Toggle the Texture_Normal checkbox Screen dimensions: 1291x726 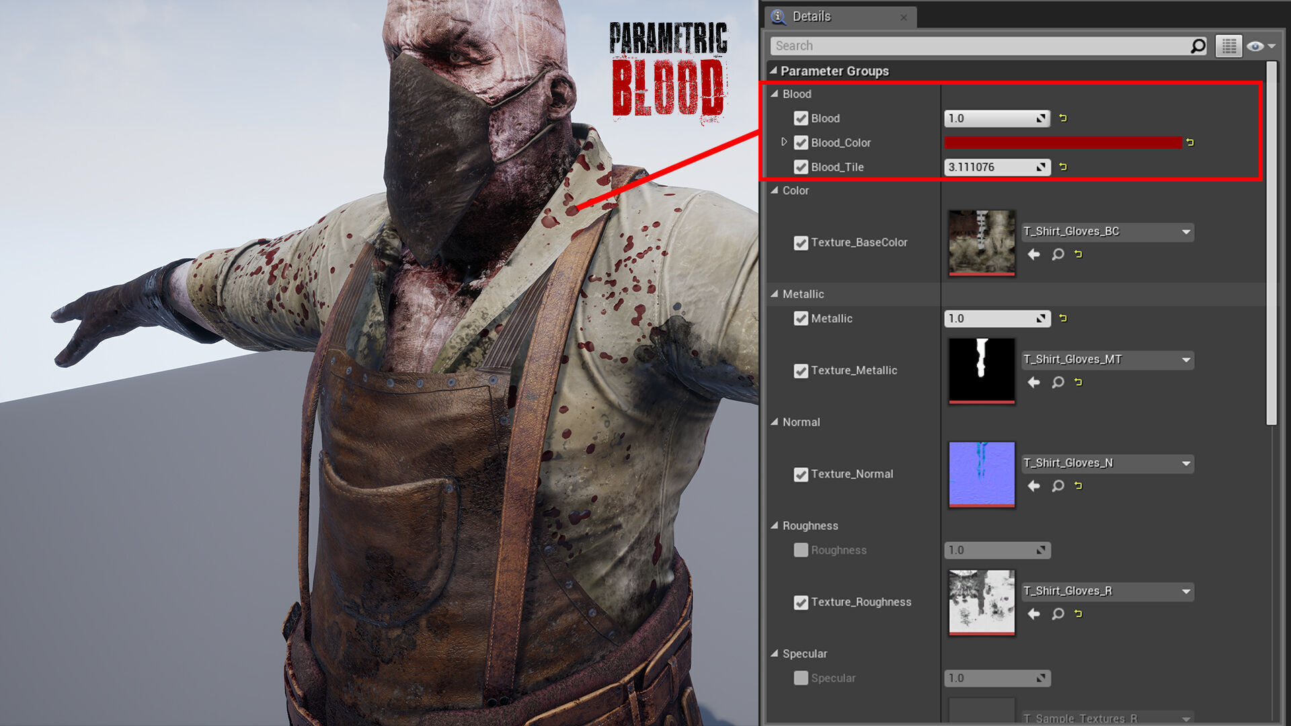tap(801, 474)
